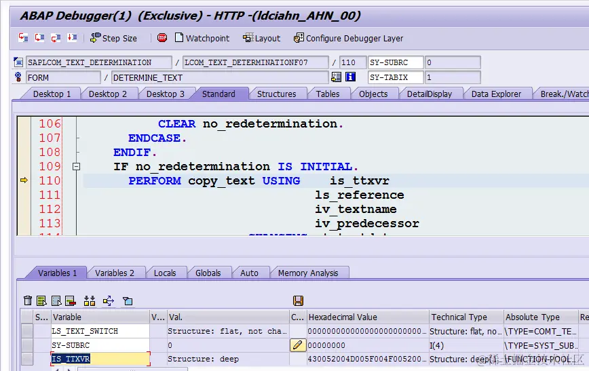This screenshot has width=589, height=371.
Task: Click the Variable column header
Action: (100, 317)
